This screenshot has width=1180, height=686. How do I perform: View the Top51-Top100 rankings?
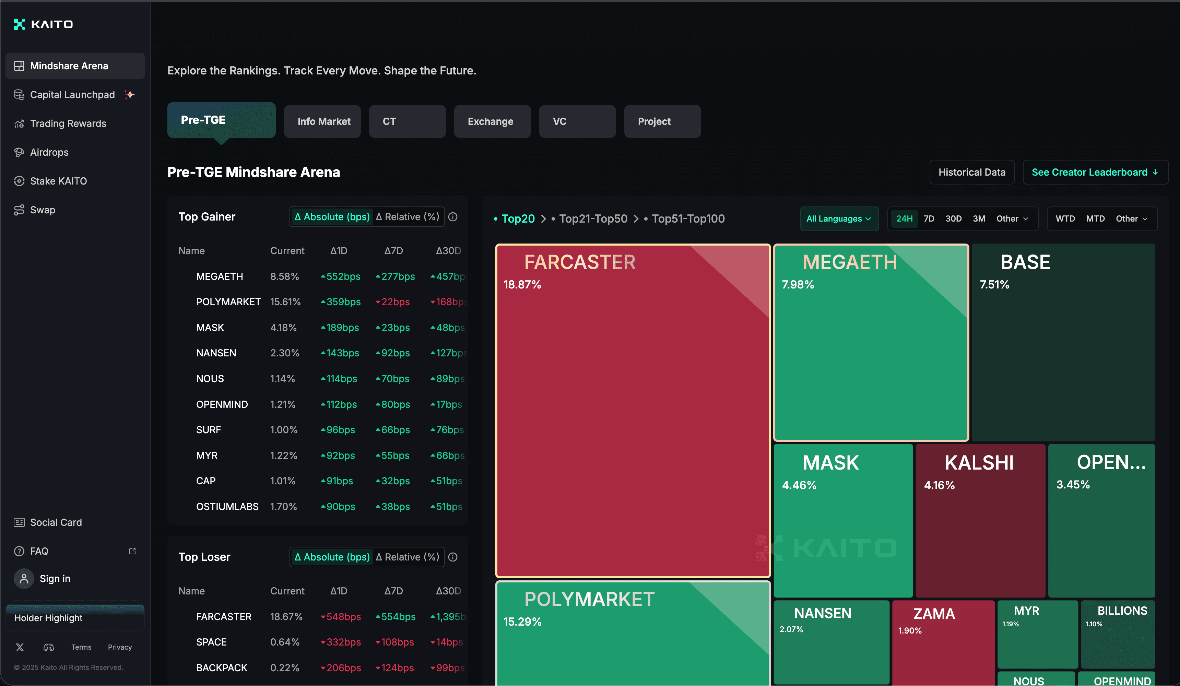[688, 218]
